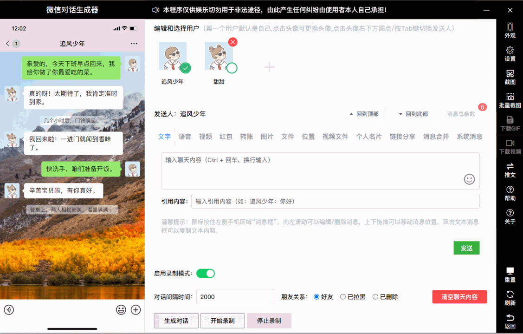
Task: Open the 推文 icon in sidebar
Action: pyautogui.click(x=510, y=166)
